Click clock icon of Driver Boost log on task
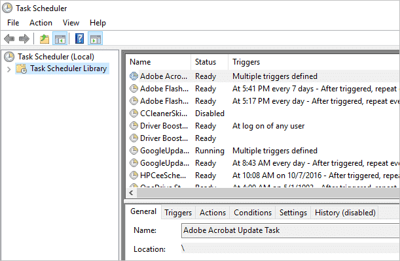 tap(134, 125)
